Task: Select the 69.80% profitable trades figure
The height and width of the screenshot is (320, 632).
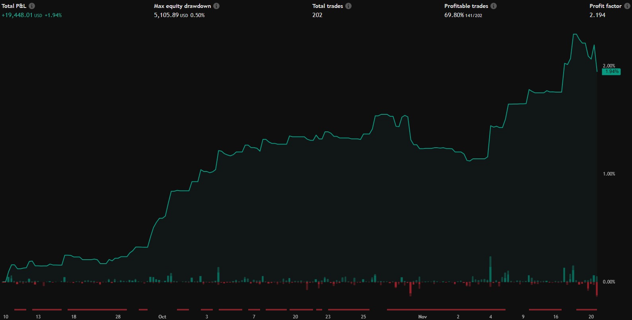Action: click(x=454, y=15)
